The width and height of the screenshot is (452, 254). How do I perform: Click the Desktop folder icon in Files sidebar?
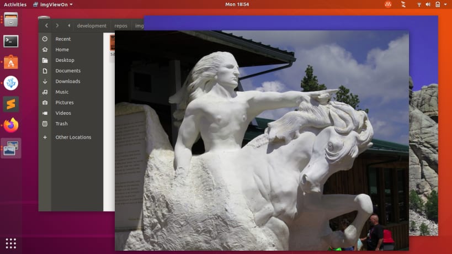45,60
